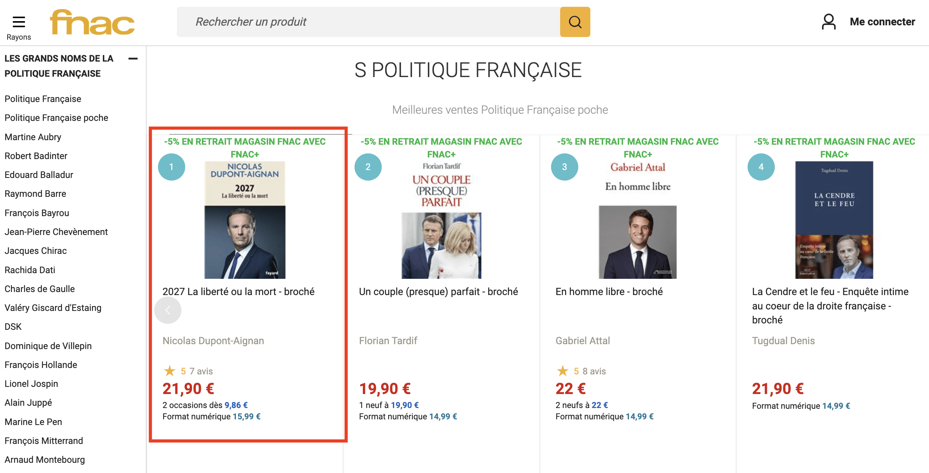Viewport: 929px width, 473px height.
Task: Select Politique Française poche in sidebar
Action: coord(56,118)
